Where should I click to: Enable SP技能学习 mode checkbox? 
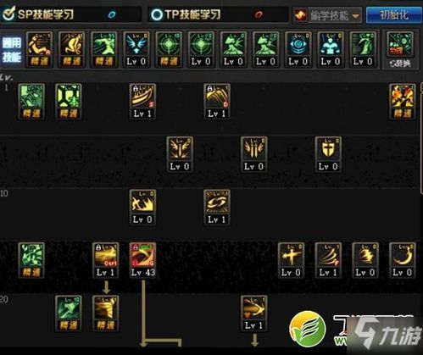(x=8, y=14)
